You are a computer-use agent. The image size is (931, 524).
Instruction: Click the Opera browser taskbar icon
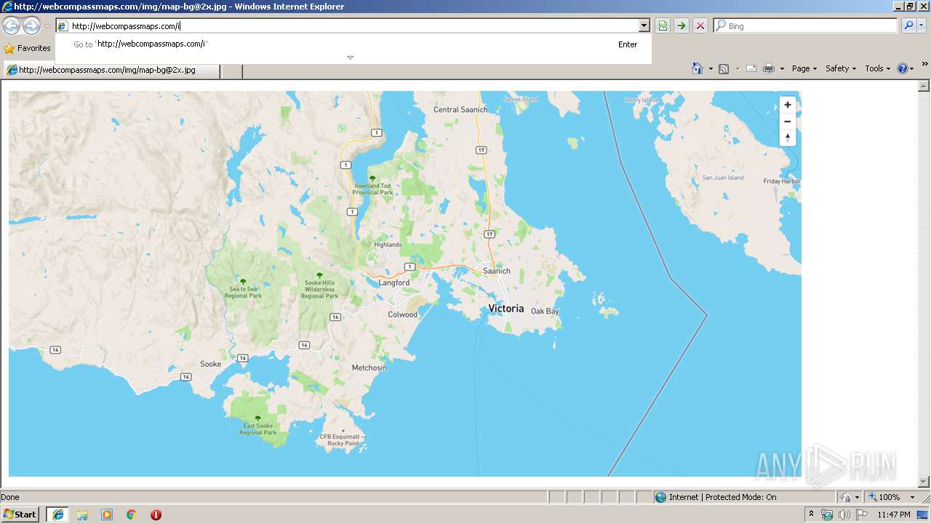coord(156,515)
